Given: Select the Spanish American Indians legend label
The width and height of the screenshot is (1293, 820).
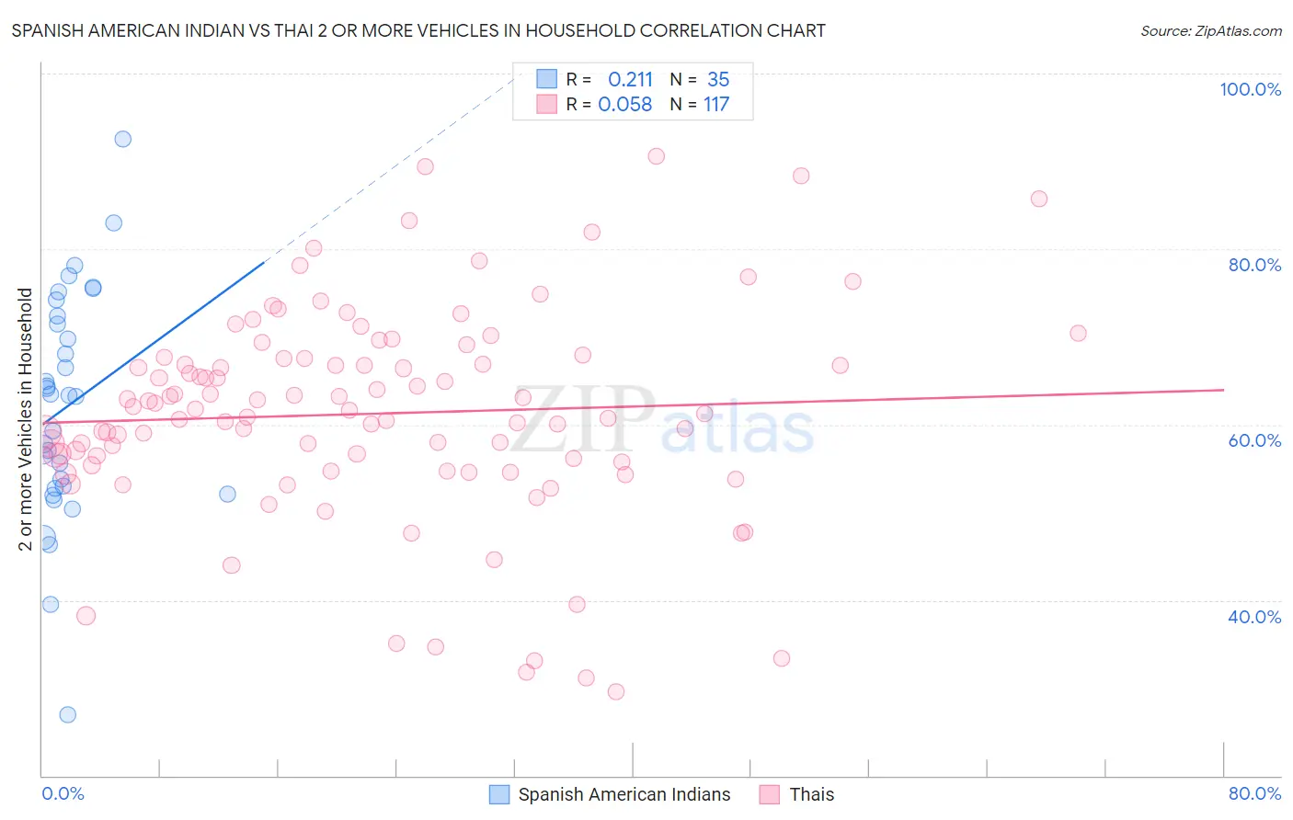Looking at the screenshot, I should click(624, 794).
